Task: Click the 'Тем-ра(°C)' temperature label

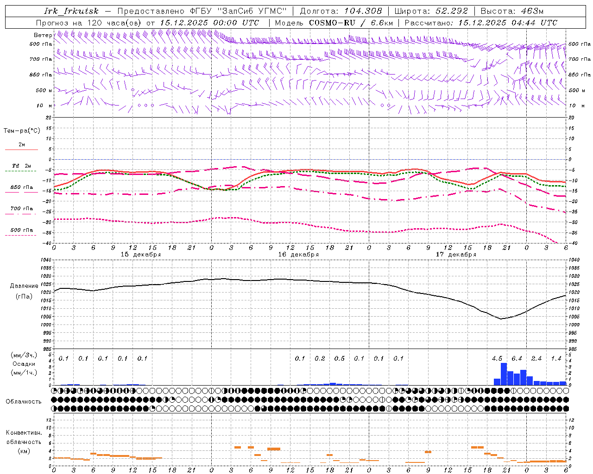Action: [22, 131]
